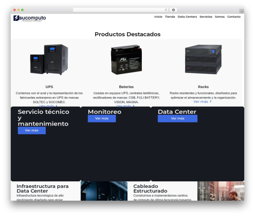255x216 pixels.
Task: Click the browser address bar
Action: (121, 10)
